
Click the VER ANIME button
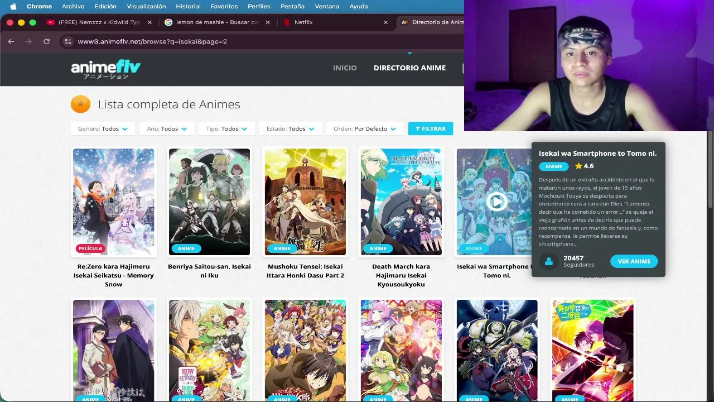[x=634, y=261]
